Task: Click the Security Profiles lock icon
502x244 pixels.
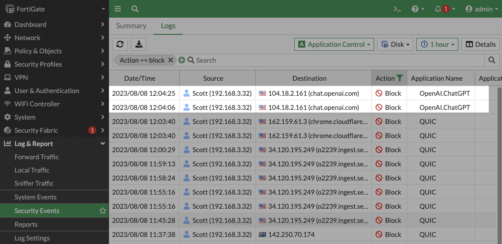Action: click(x=7, y=64)
